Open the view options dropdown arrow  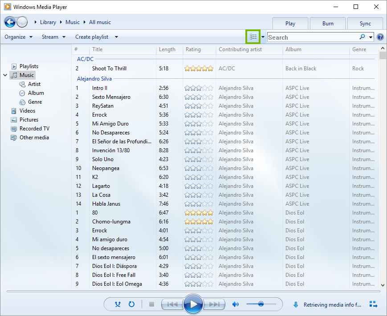point(262,37)
